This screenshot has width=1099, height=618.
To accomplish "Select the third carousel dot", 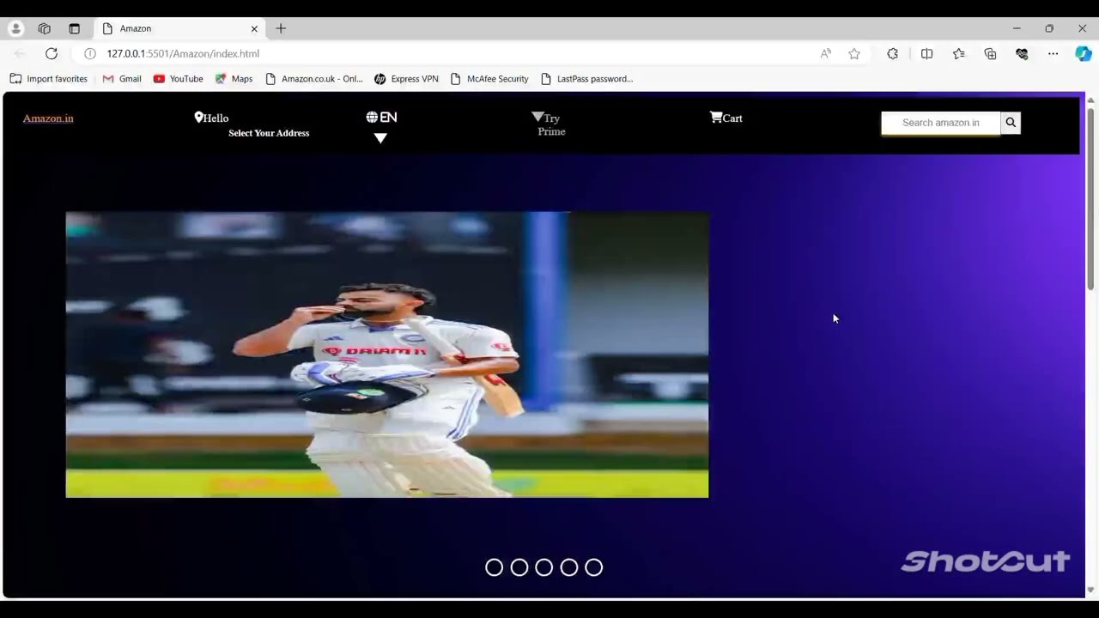I will pyautogui.click(x=543, y=567).
